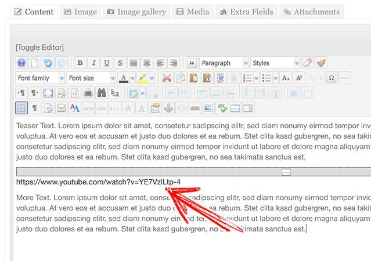The height and width of the screenshot is (261, 371).
Task: Insert non-breaking space icon
Action: (62, 108)
